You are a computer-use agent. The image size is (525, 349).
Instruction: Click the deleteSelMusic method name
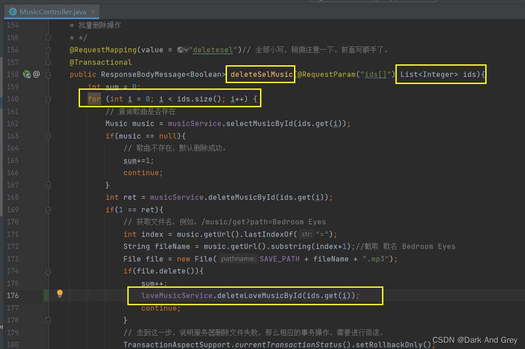[261, 74]
